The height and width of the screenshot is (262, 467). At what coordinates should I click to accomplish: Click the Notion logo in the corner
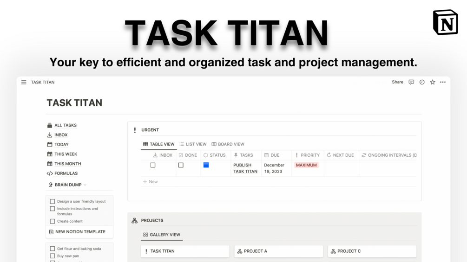coord(445,22)
